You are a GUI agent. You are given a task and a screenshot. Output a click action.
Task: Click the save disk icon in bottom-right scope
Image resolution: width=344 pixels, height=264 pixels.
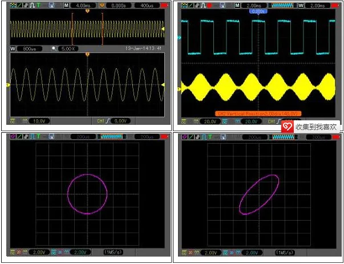[223, 137]
